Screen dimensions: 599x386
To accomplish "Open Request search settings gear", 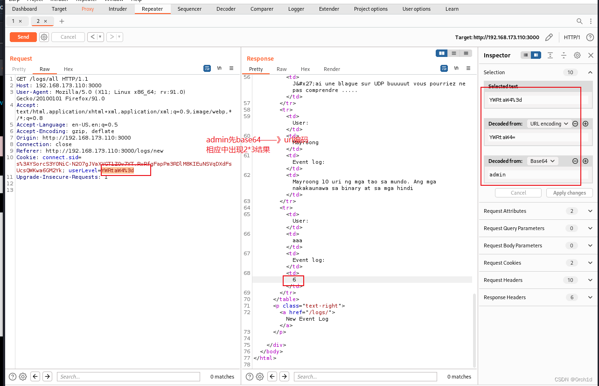I will (x=23, y=377).
